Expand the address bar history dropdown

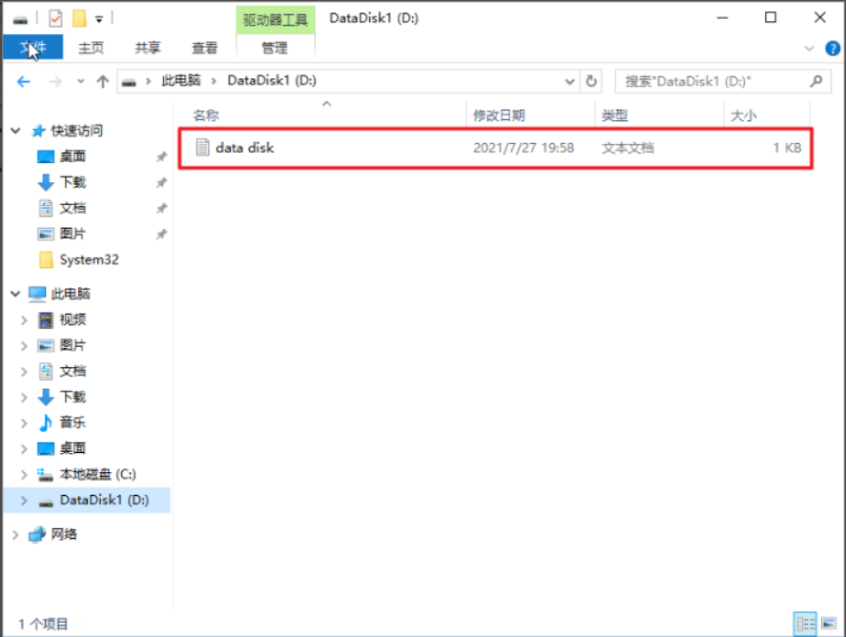(x=569, y=81)
